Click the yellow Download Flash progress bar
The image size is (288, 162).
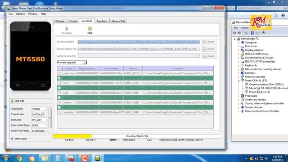[72, 136]
